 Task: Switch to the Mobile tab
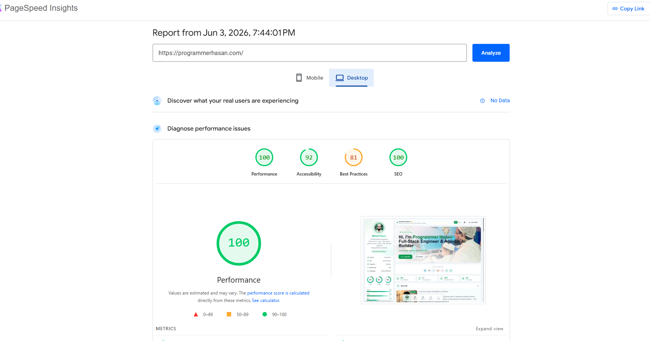pyautogui.click(x=309, y=78)
